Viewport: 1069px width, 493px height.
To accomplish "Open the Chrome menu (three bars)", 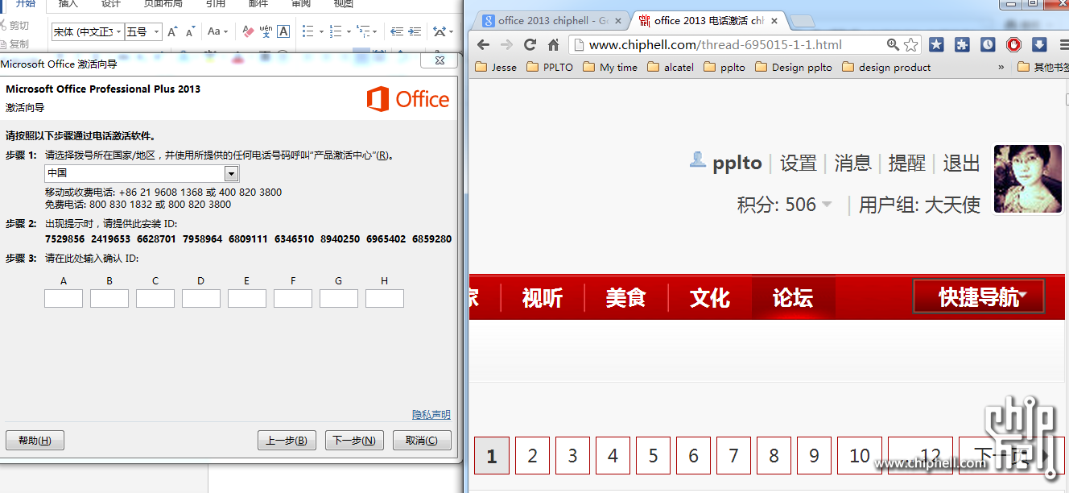I will [1063, 45].
